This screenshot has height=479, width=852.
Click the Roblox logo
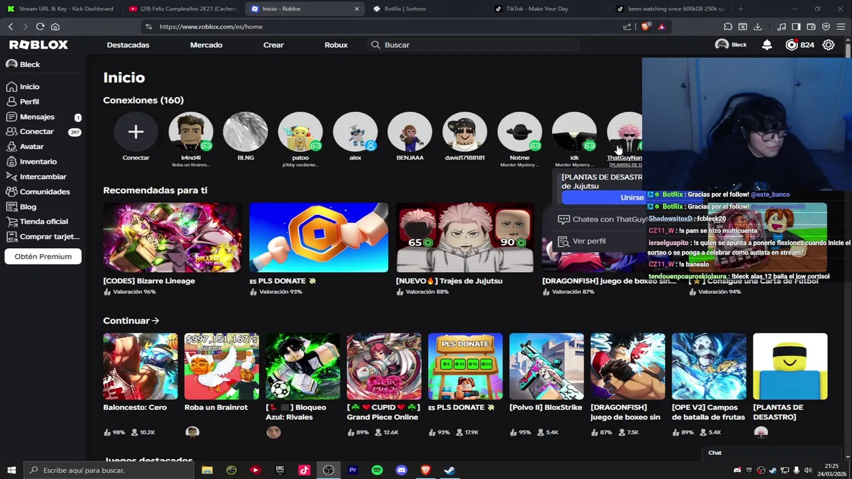coord(39,45)
